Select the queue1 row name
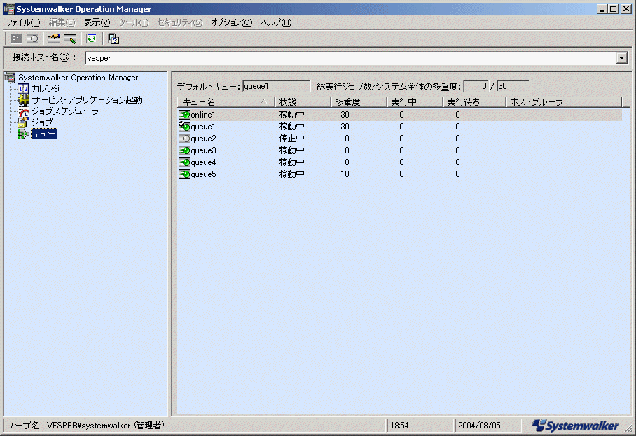Image resolution: width=636 pixels, height=436 pixels. click(203, 127)
